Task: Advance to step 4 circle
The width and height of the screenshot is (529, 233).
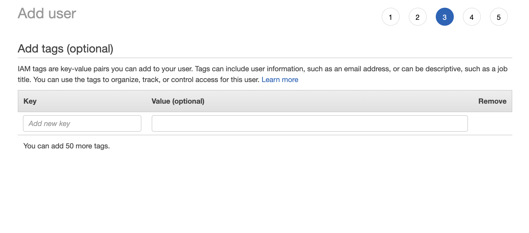Action: coord(472,17)
